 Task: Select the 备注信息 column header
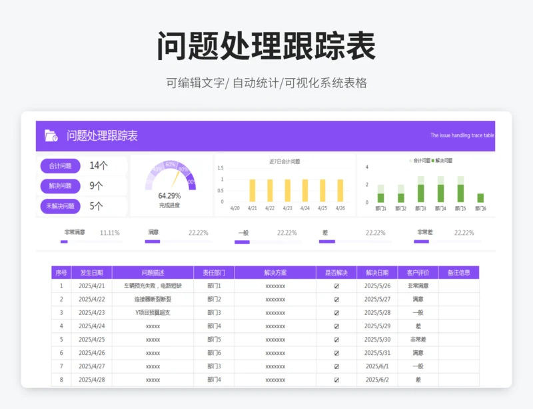click(x=459, y=273)
